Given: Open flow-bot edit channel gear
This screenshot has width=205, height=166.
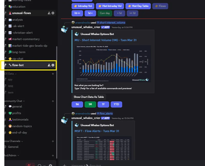Looking at the screenshot, I should pos(53,65).
